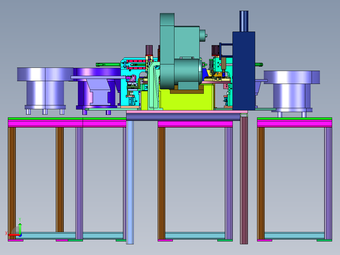Screen dimensions: 340x255
Task: Pick the green foot pad of the right frame
Action: pos(324,240)
